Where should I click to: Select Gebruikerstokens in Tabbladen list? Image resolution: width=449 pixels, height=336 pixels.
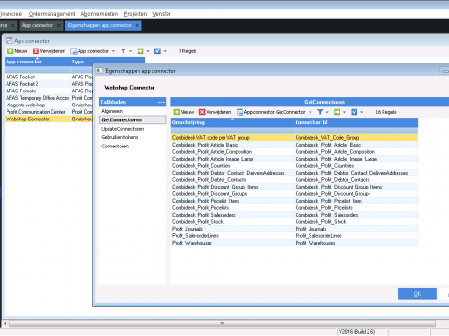tap(132, 137)
